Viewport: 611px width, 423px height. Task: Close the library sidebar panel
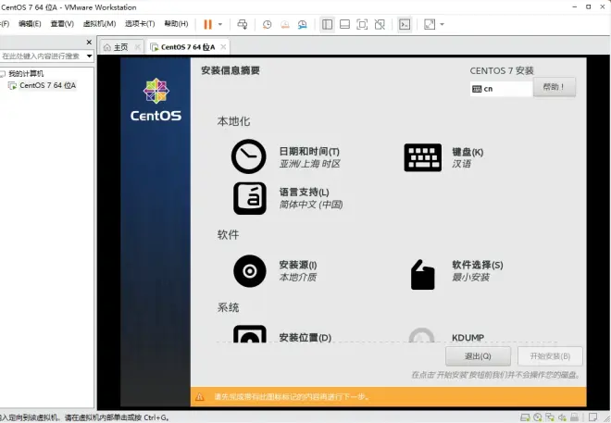coord(89,42)
